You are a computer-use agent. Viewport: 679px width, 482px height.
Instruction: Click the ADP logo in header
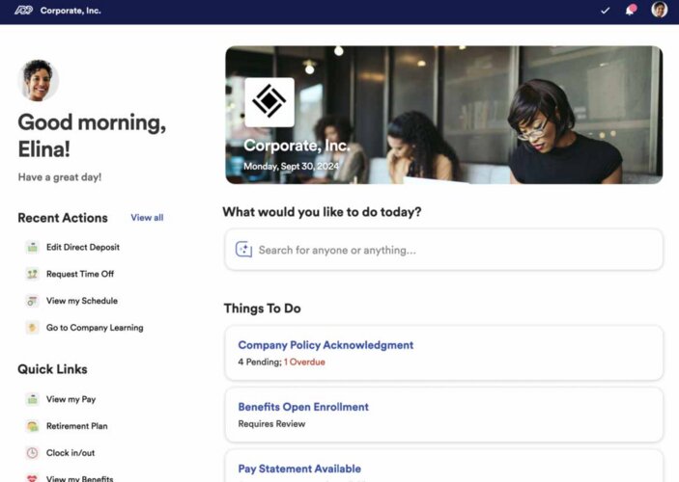tap(23, 11)
